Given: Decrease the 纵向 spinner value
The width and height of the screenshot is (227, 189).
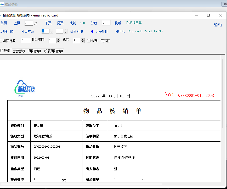Looking at the screenshot, I should point(83,42).
